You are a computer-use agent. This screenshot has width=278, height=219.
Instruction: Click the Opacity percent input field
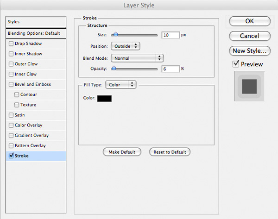pos(171,69)
